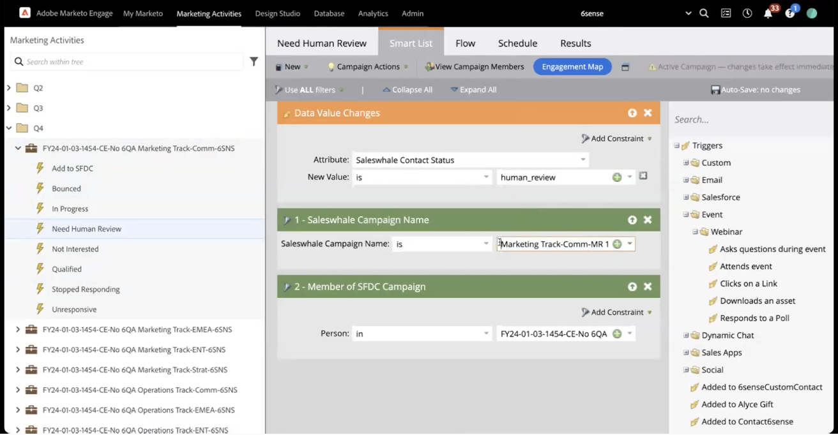The width and height of the screenshot is (838, 435).
Task: Open the Campaign Actions menu
Action: (368, 67)
